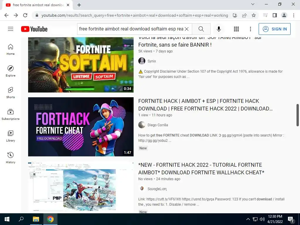Screen dimensions: 300x225
Task: Open 'FORTNITE HACK | AIMBOT + ESP' video title
Action: click(205, 105)
